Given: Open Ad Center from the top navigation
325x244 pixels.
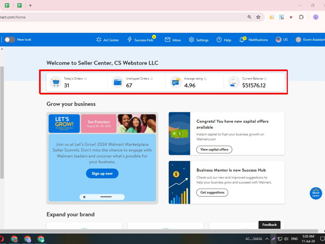Looking at the screenshot, I should click(107, 40).
